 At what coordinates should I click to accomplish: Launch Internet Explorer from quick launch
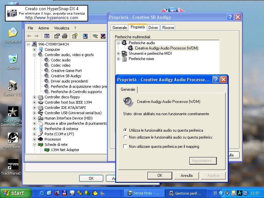pyautogui.click(x=42, y=193)
